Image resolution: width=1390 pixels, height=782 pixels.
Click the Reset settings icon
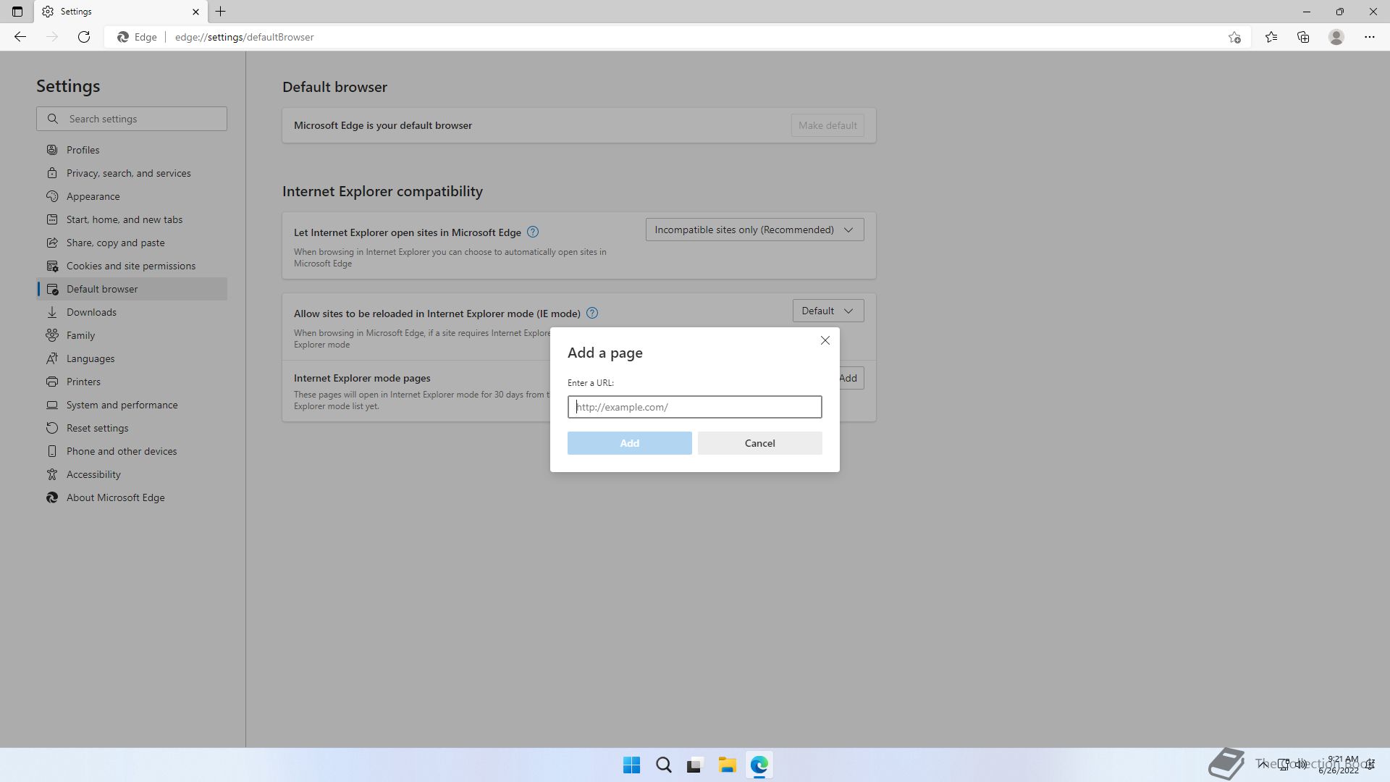pyautogui.click(x=52, y=428)
